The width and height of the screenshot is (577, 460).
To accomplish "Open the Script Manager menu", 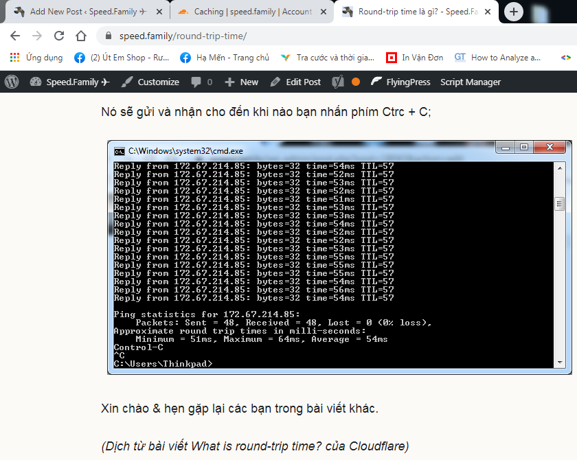I will pyautogui.click(x=471, y=82).
